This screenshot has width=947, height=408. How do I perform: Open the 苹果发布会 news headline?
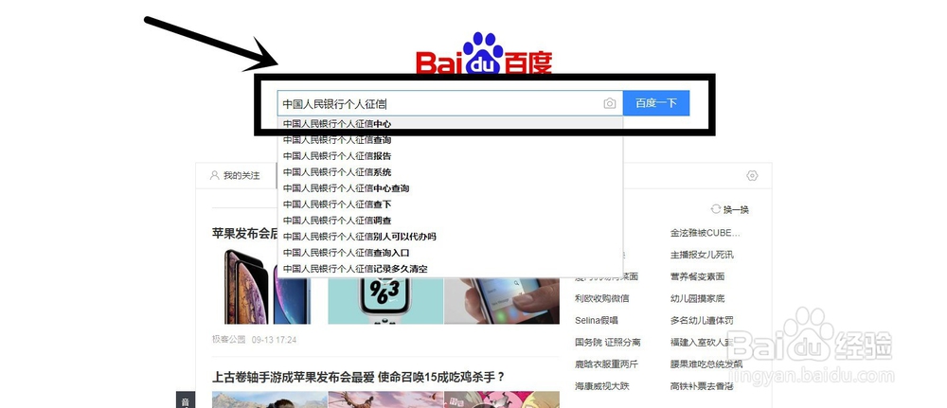(244, 234)
